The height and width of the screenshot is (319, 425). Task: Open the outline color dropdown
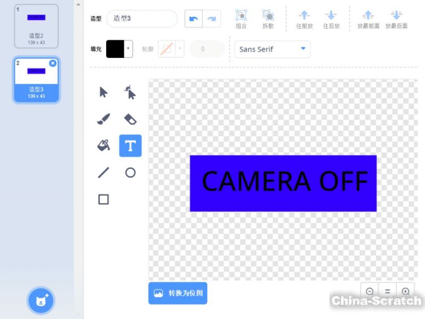(180, 49)
